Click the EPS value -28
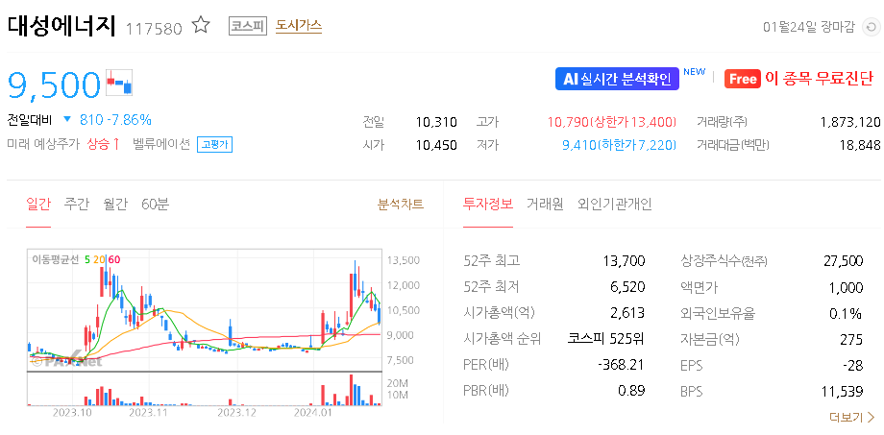Image resolution: width=884 pixels, height=435 pixels. click(853, 365)
